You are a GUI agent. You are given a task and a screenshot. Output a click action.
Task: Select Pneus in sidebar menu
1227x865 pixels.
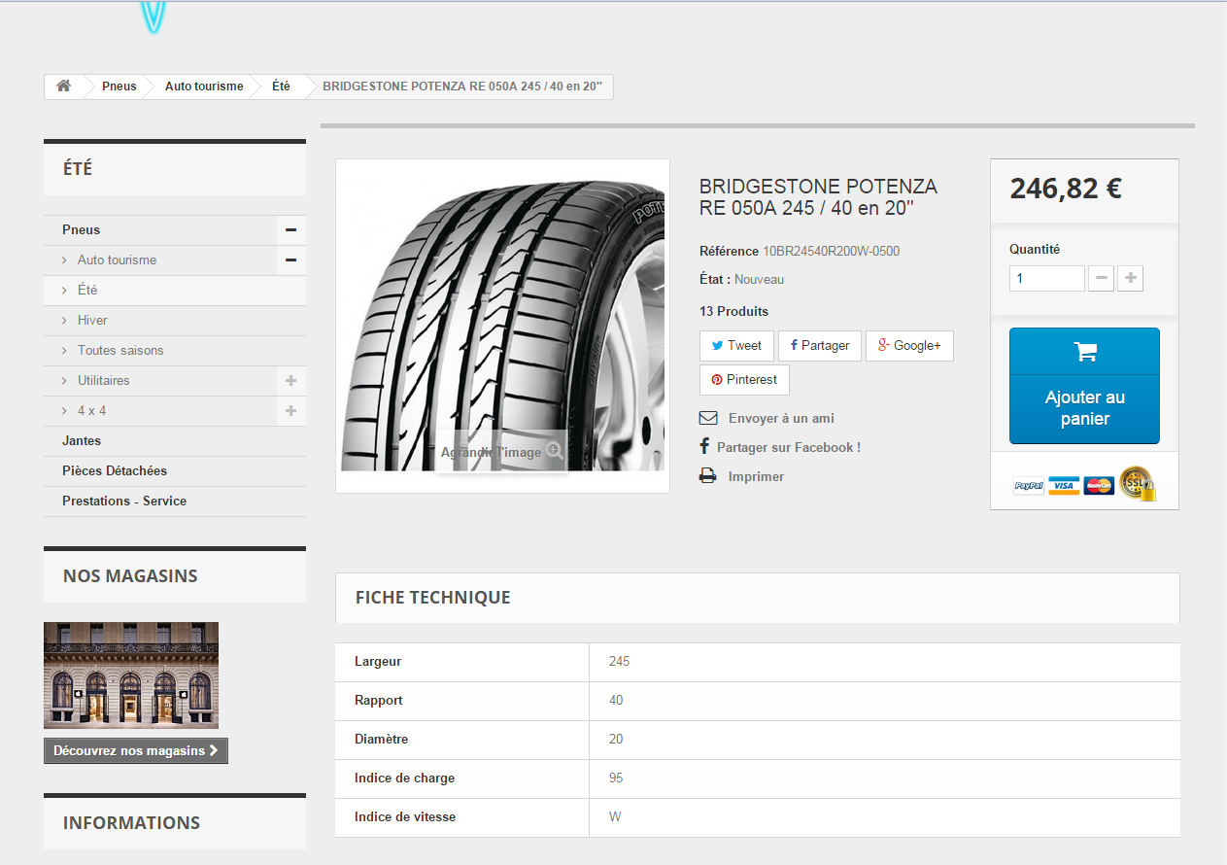tap(82, 230)
